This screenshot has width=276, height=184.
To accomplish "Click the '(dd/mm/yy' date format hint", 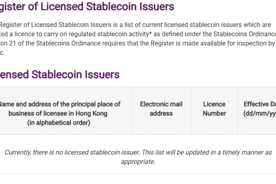I will [259, 113].
